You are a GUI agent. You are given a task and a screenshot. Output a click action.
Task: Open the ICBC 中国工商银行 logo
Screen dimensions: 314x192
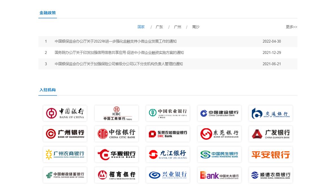(117, 114)
